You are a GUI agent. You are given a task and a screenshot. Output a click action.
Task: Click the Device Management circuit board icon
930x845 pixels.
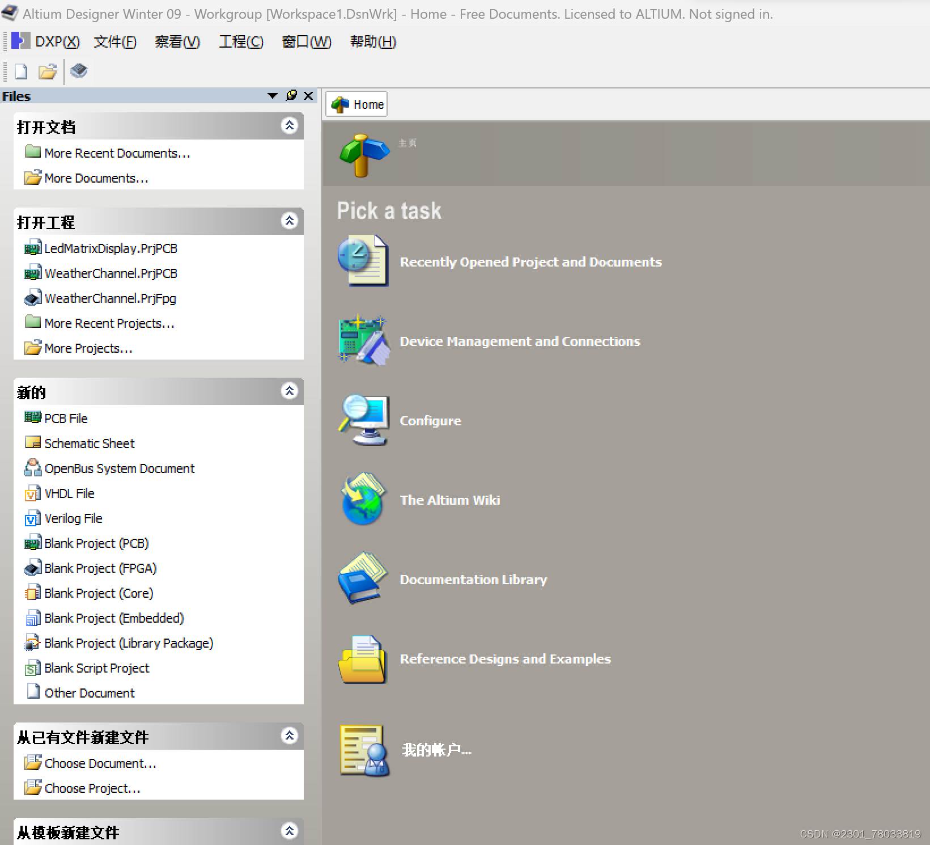pyautogui.click(x=364, y=340)
